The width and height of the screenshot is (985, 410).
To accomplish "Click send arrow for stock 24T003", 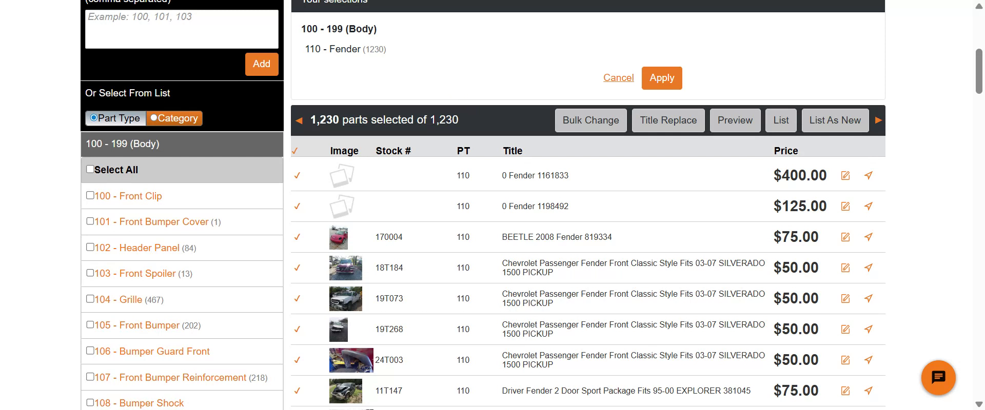I will pyautogui.click(x=868, y=360).
